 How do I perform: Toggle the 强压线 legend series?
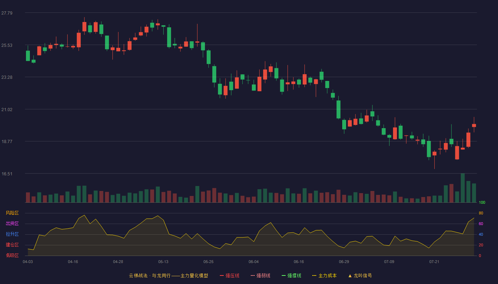[229, 275]
